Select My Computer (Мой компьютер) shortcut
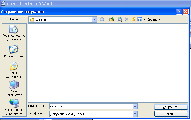 click(x=14, y=88)
